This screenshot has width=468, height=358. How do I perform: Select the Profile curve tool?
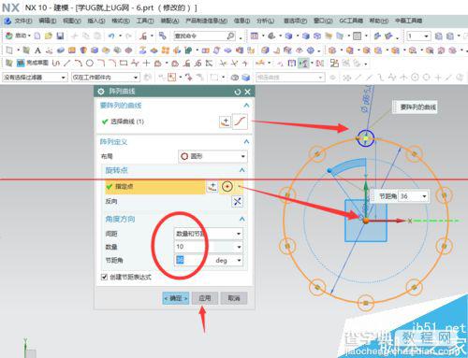(x=56, y=64)
